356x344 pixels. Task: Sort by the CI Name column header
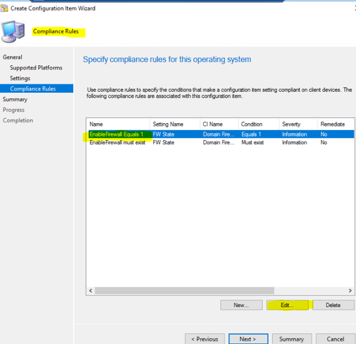tap(219, 124)
